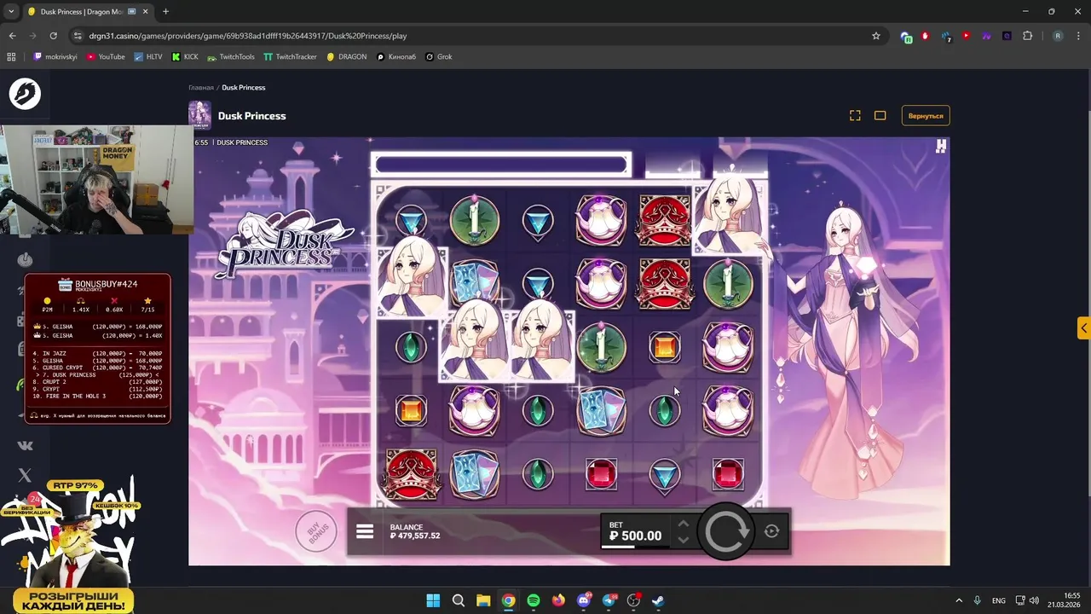The height and width of the screenshot is (614, 1091).
Task: Click the Hacksaw logo in game corner
Action: pos(940,147)
